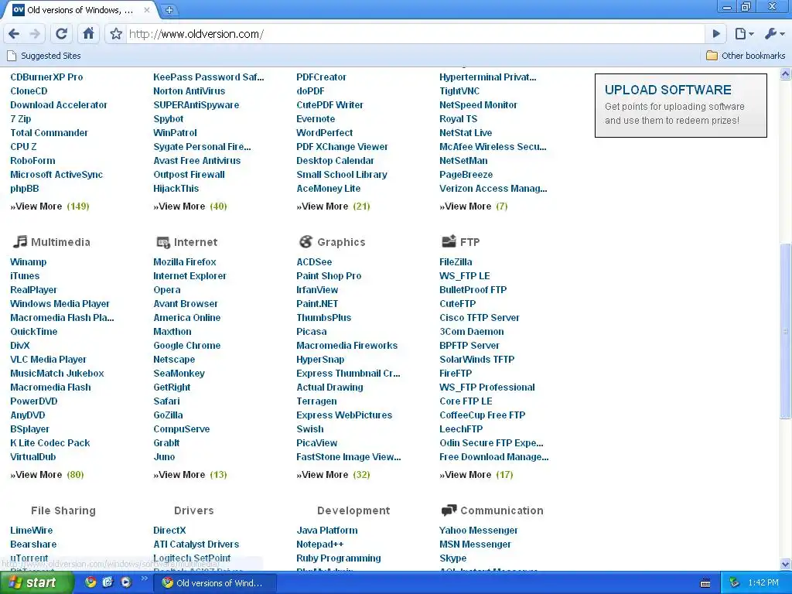
Task: Open the Cisco TFTP Server link
Action: click(480, 317)
